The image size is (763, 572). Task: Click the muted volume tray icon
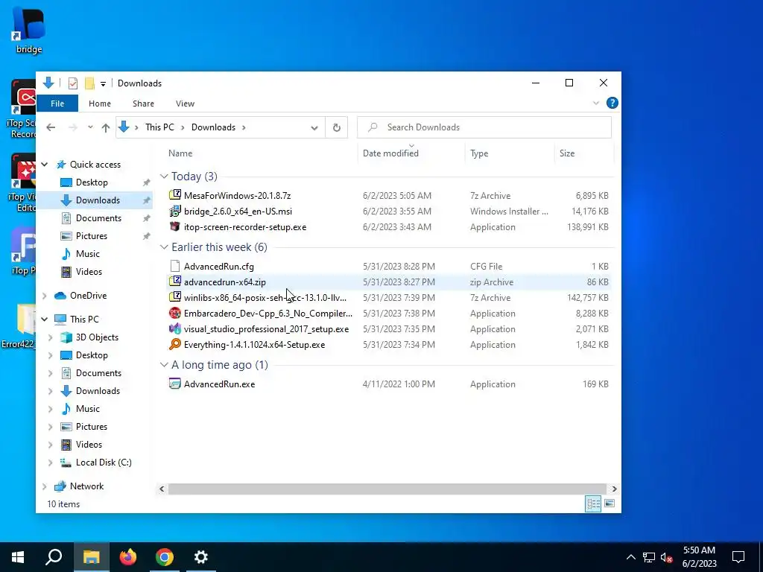pyautogui.click(x=667, y=557)
